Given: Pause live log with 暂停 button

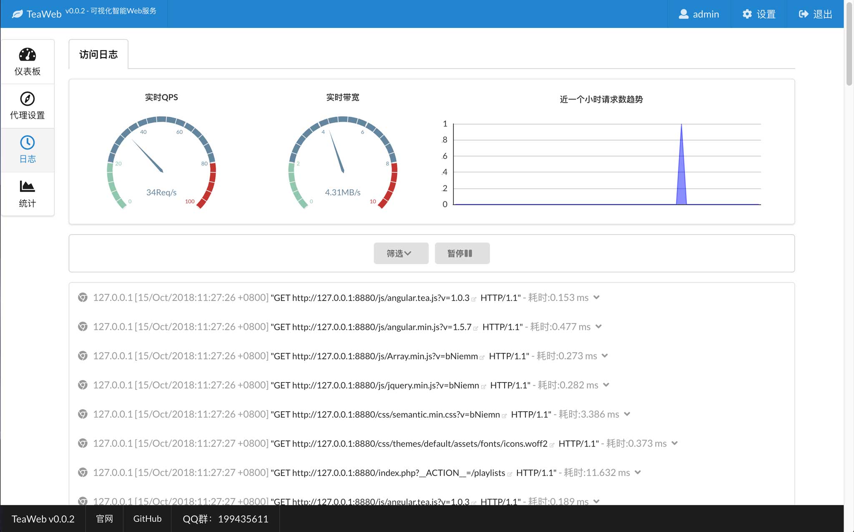Looking at the screenshot, I should pos(462,253).
